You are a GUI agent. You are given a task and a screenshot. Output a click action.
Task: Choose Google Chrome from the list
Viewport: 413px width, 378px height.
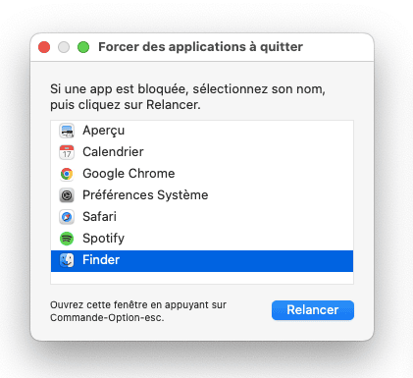click(x=202, y=174)
